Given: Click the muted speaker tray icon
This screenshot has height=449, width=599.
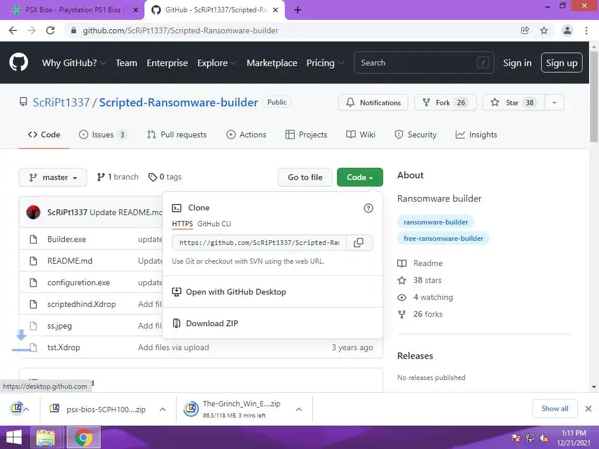Looking at the screenshot, I should pyautogui.click(x=544, y=438).
